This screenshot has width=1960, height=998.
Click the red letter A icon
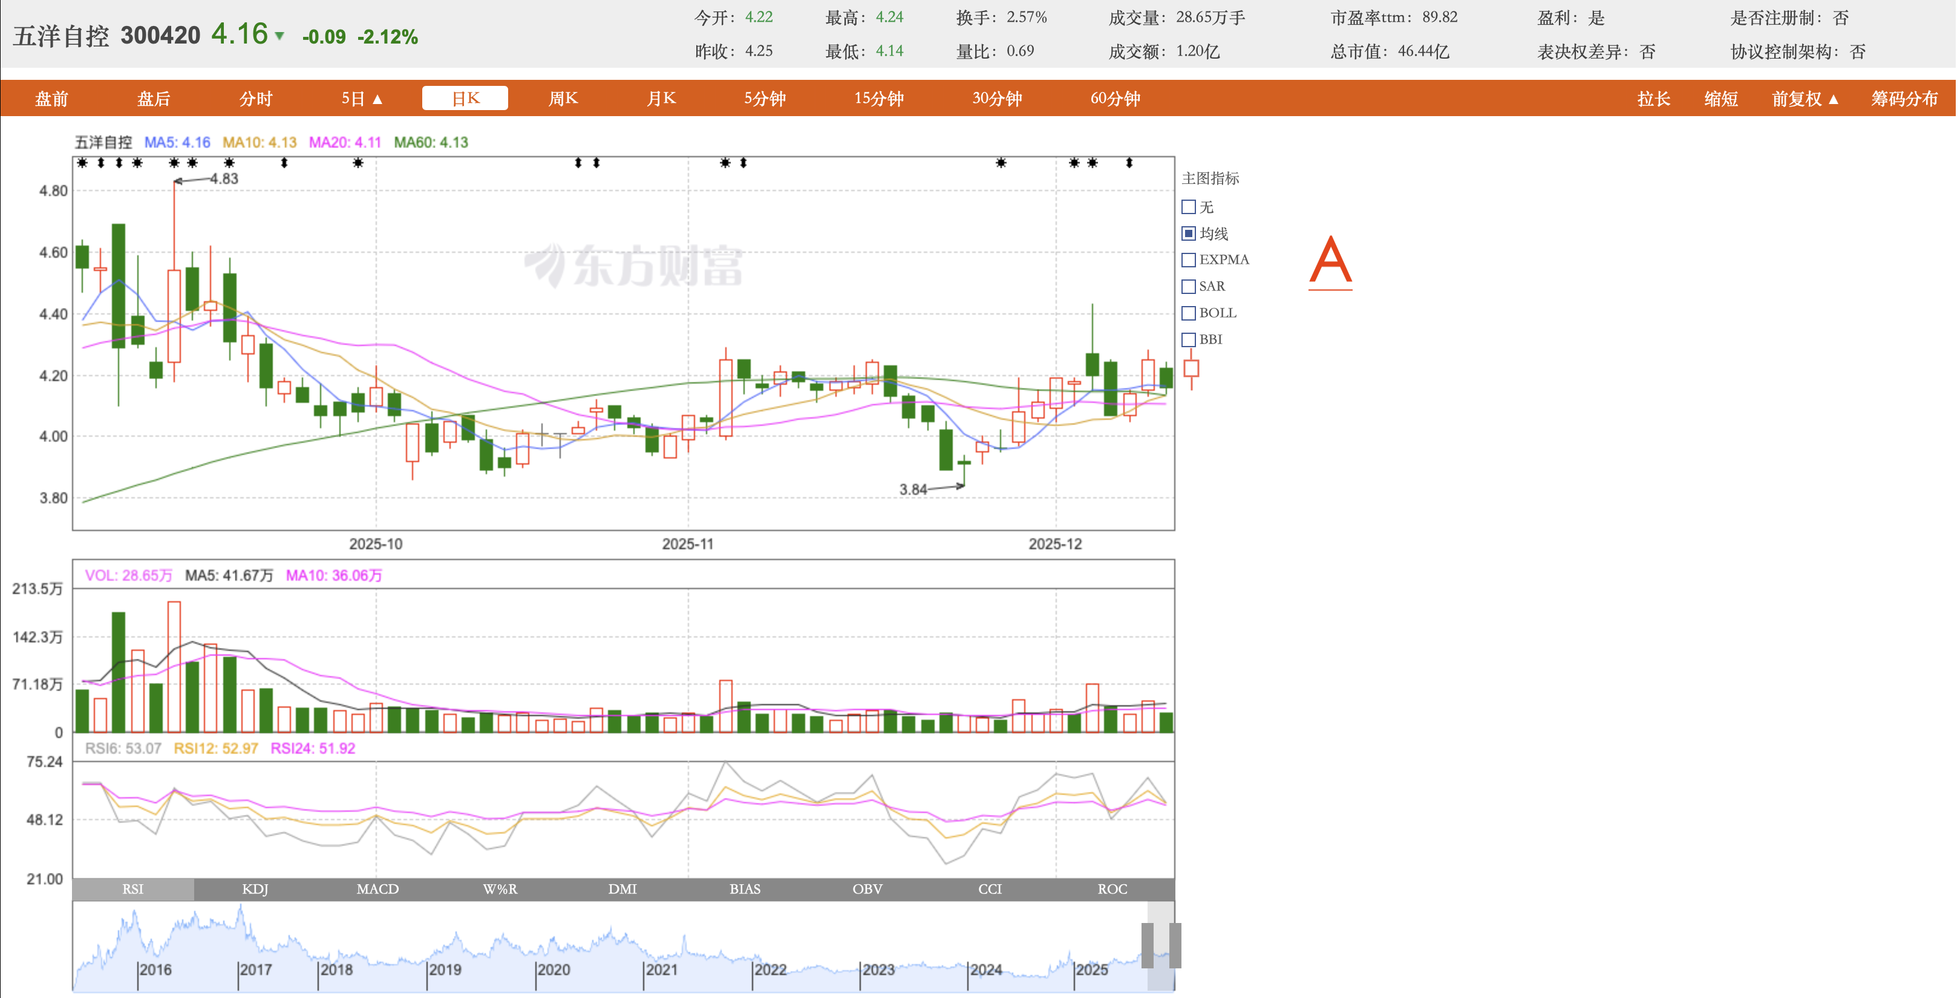click(1330, 262)
